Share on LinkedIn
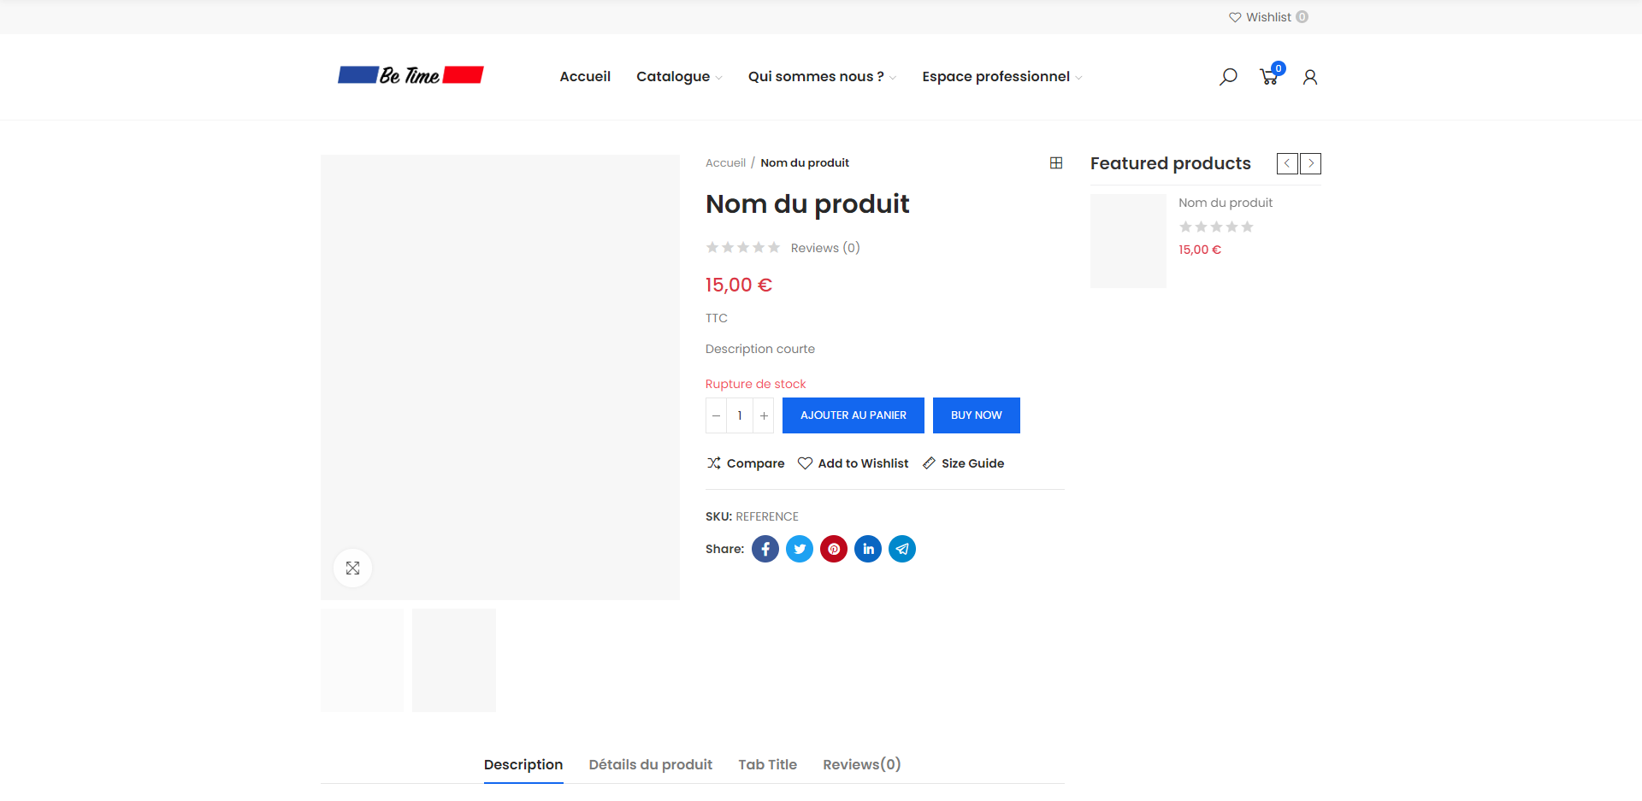The width and height of the screenshot is (1642, 801). [868, 549]
